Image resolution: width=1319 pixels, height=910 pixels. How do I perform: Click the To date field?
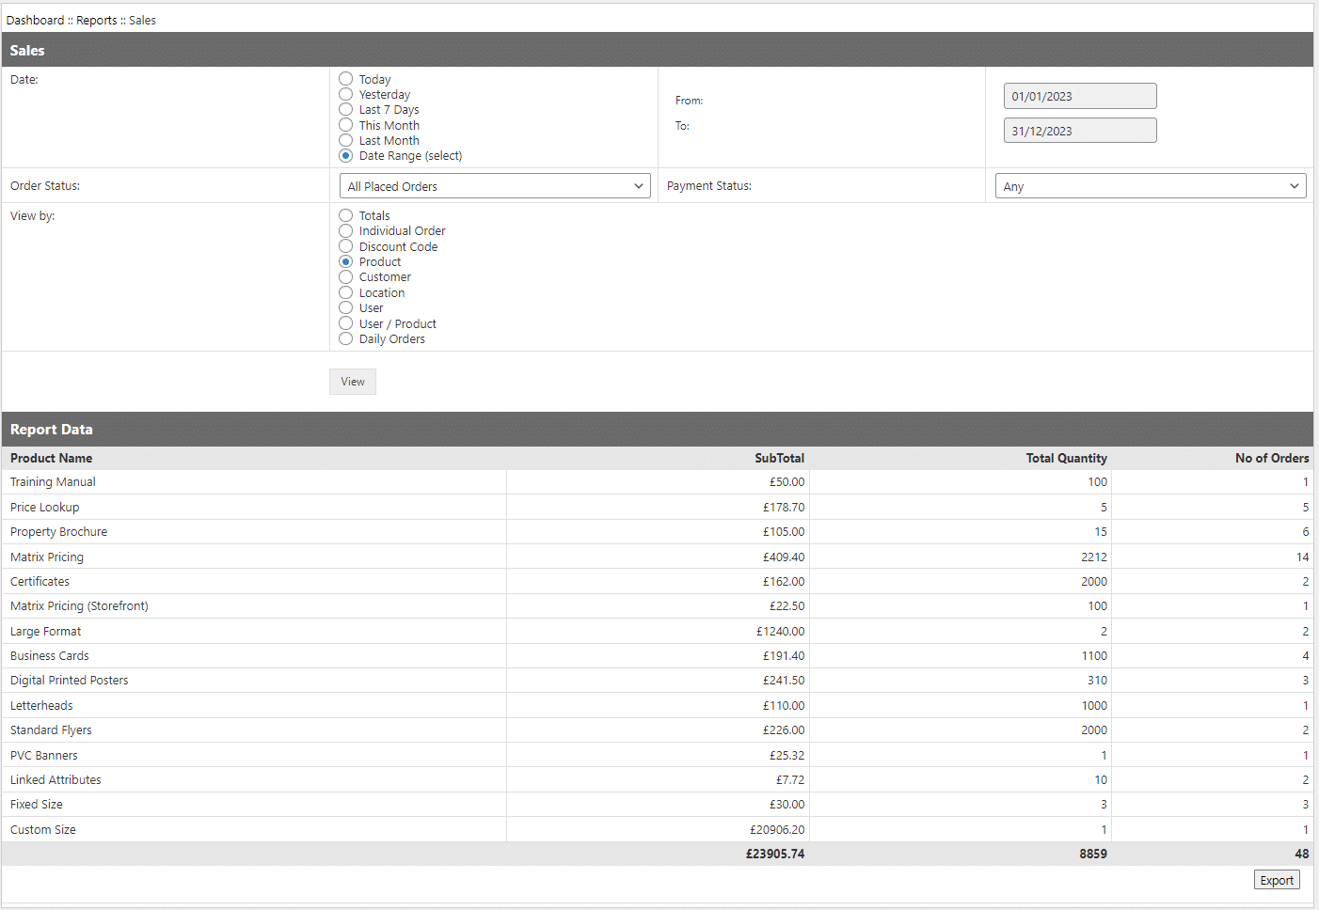(1079, 131)
